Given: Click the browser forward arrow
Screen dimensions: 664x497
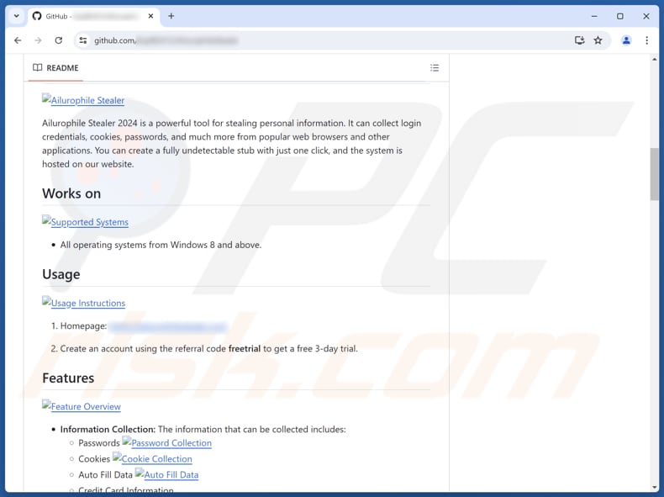Looking at the screenshot, I should [x=38, y=40].
